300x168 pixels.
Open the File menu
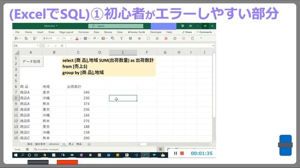point(17,32)
